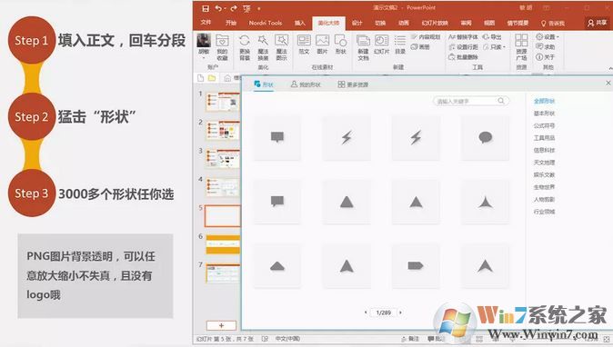Image resolution: width=613 pixels, height=347 pixels.
Task: Pick the concave-sided three-point star shape
Action: click(485, 202)
